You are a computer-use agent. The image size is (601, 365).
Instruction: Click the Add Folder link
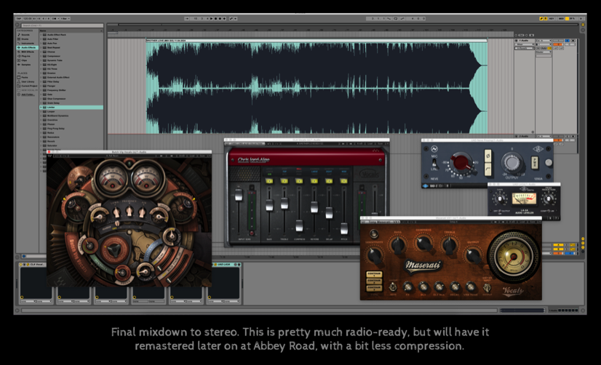tap(27, 95)
